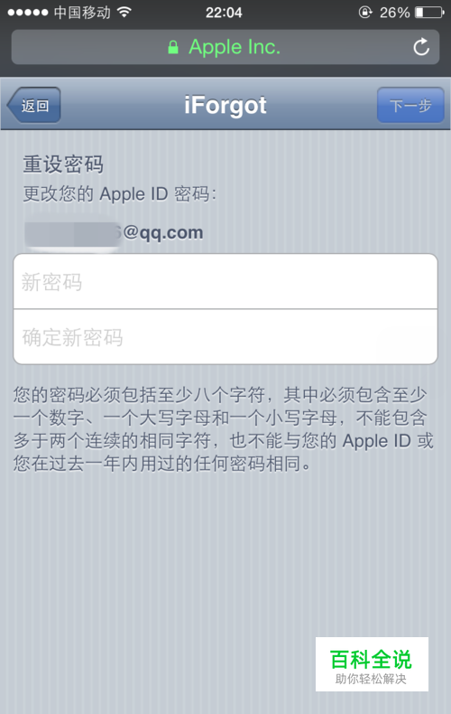This screenshot has width=451, height=714.
Task: Tap the password requirements paragraph
Action: click(223, 429)
